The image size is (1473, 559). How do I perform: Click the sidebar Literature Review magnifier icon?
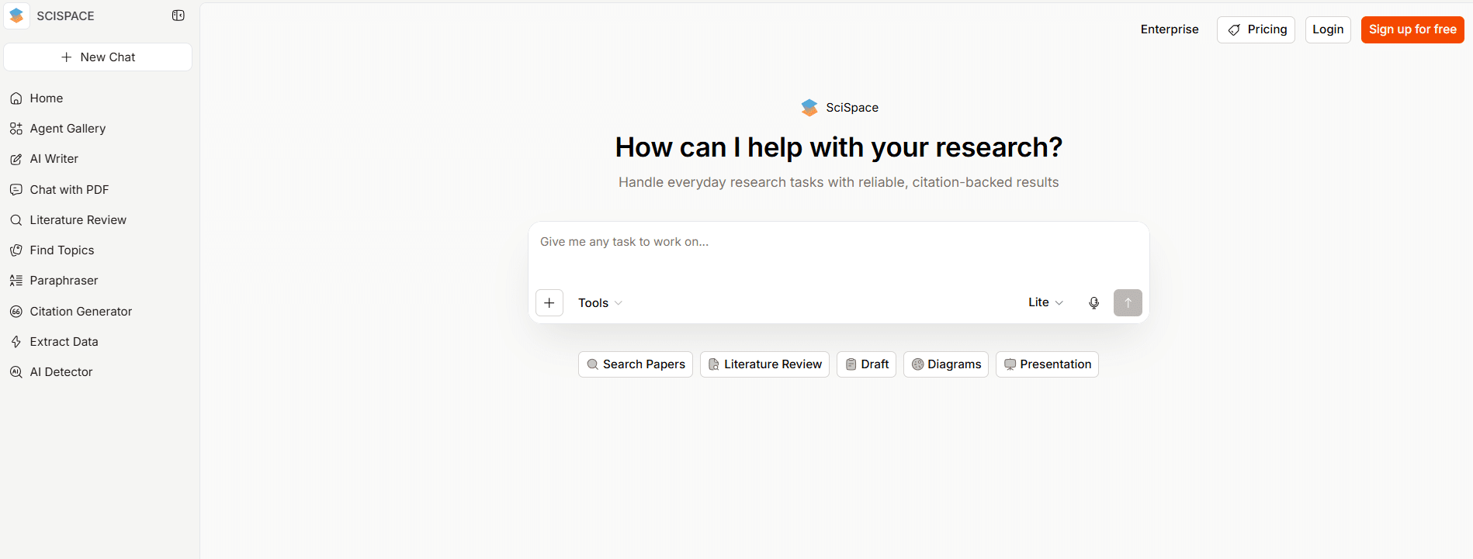[x=16, y=220]
